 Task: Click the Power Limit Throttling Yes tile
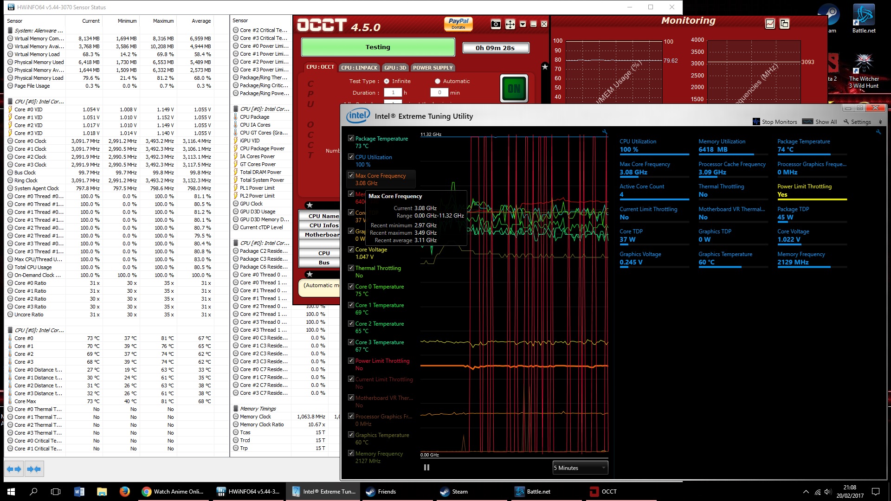(x=811, y=191)
